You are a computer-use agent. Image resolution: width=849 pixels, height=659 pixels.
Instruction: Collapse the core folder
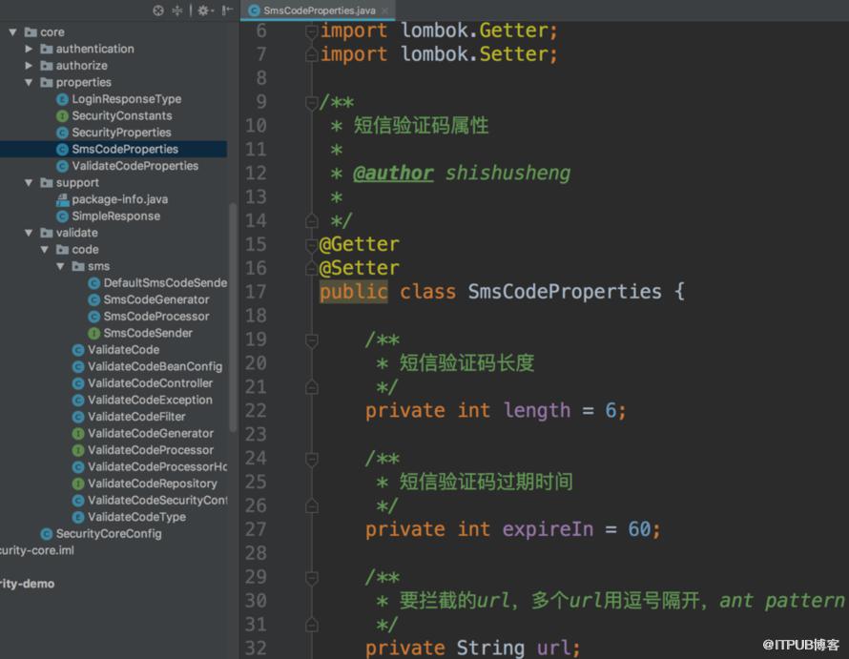point(12,32)
